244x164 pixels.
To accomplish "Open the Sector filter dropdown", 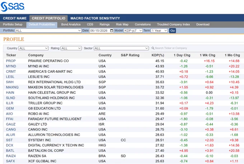I will (121, 48).
